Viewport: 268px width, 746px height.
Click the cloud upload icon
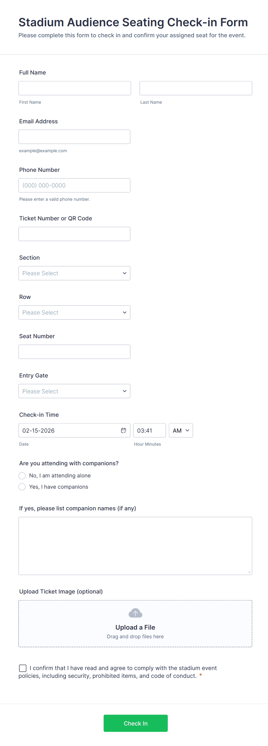click(x=135, y=613)
